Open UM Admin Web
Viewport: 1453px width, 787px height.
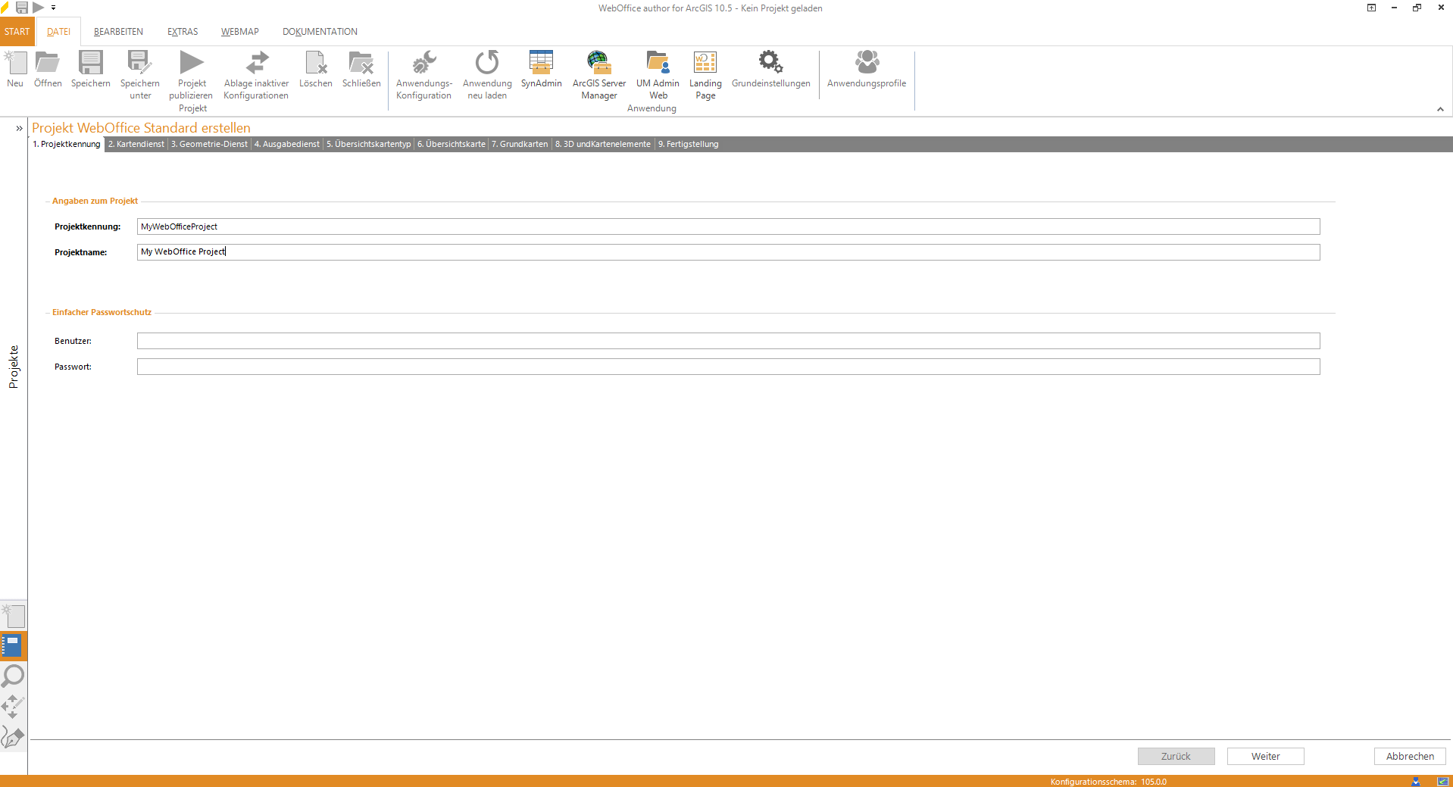(x=658, y=76)
